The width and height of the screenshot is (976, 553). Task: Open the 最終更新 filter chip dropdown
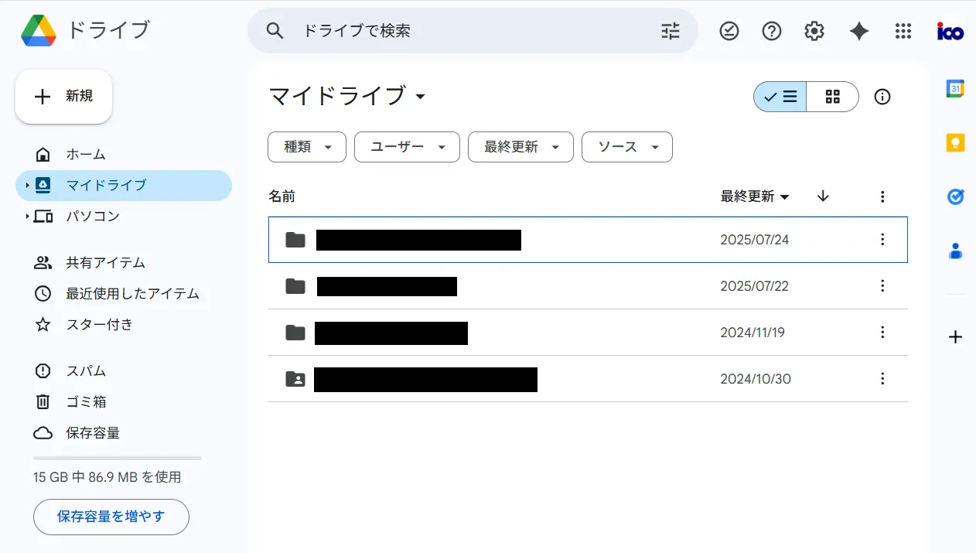(x=520, y=147)
